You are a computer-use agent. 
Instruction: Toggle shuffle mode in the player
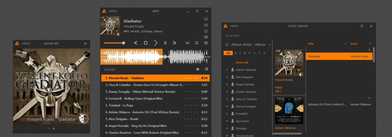pos(206,43)
